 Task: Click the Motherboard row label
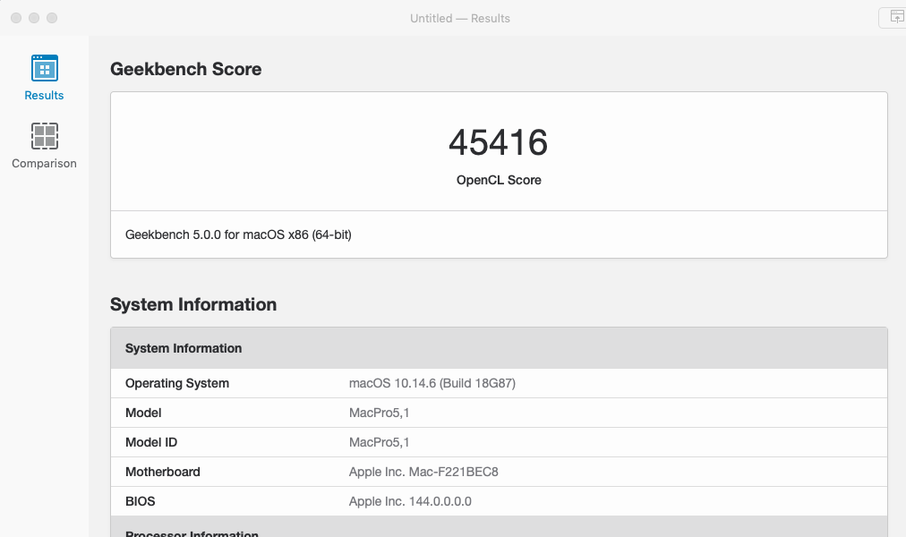(x=162, y=472)
